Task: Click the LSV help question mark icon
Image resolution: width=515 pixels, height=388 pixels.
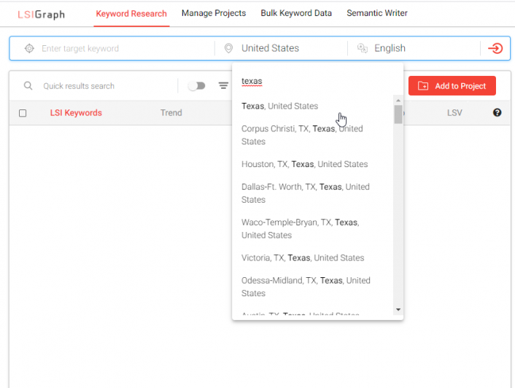Action: tap(497, 112)
